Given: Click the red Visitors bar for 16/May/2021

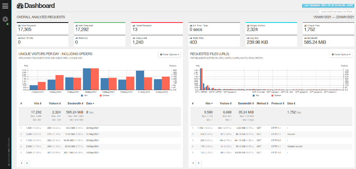Looking at the screenshot, I should 59,83.
